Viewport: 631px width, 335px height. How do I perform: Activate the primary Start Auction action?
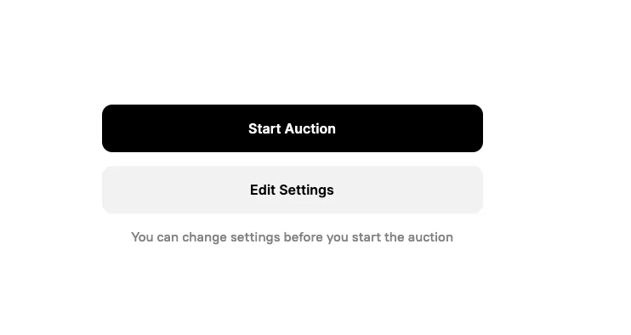click(293, 128)
